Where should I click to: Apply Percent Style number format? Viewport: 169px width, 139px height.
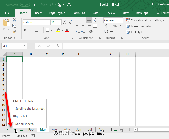(115, 26)
